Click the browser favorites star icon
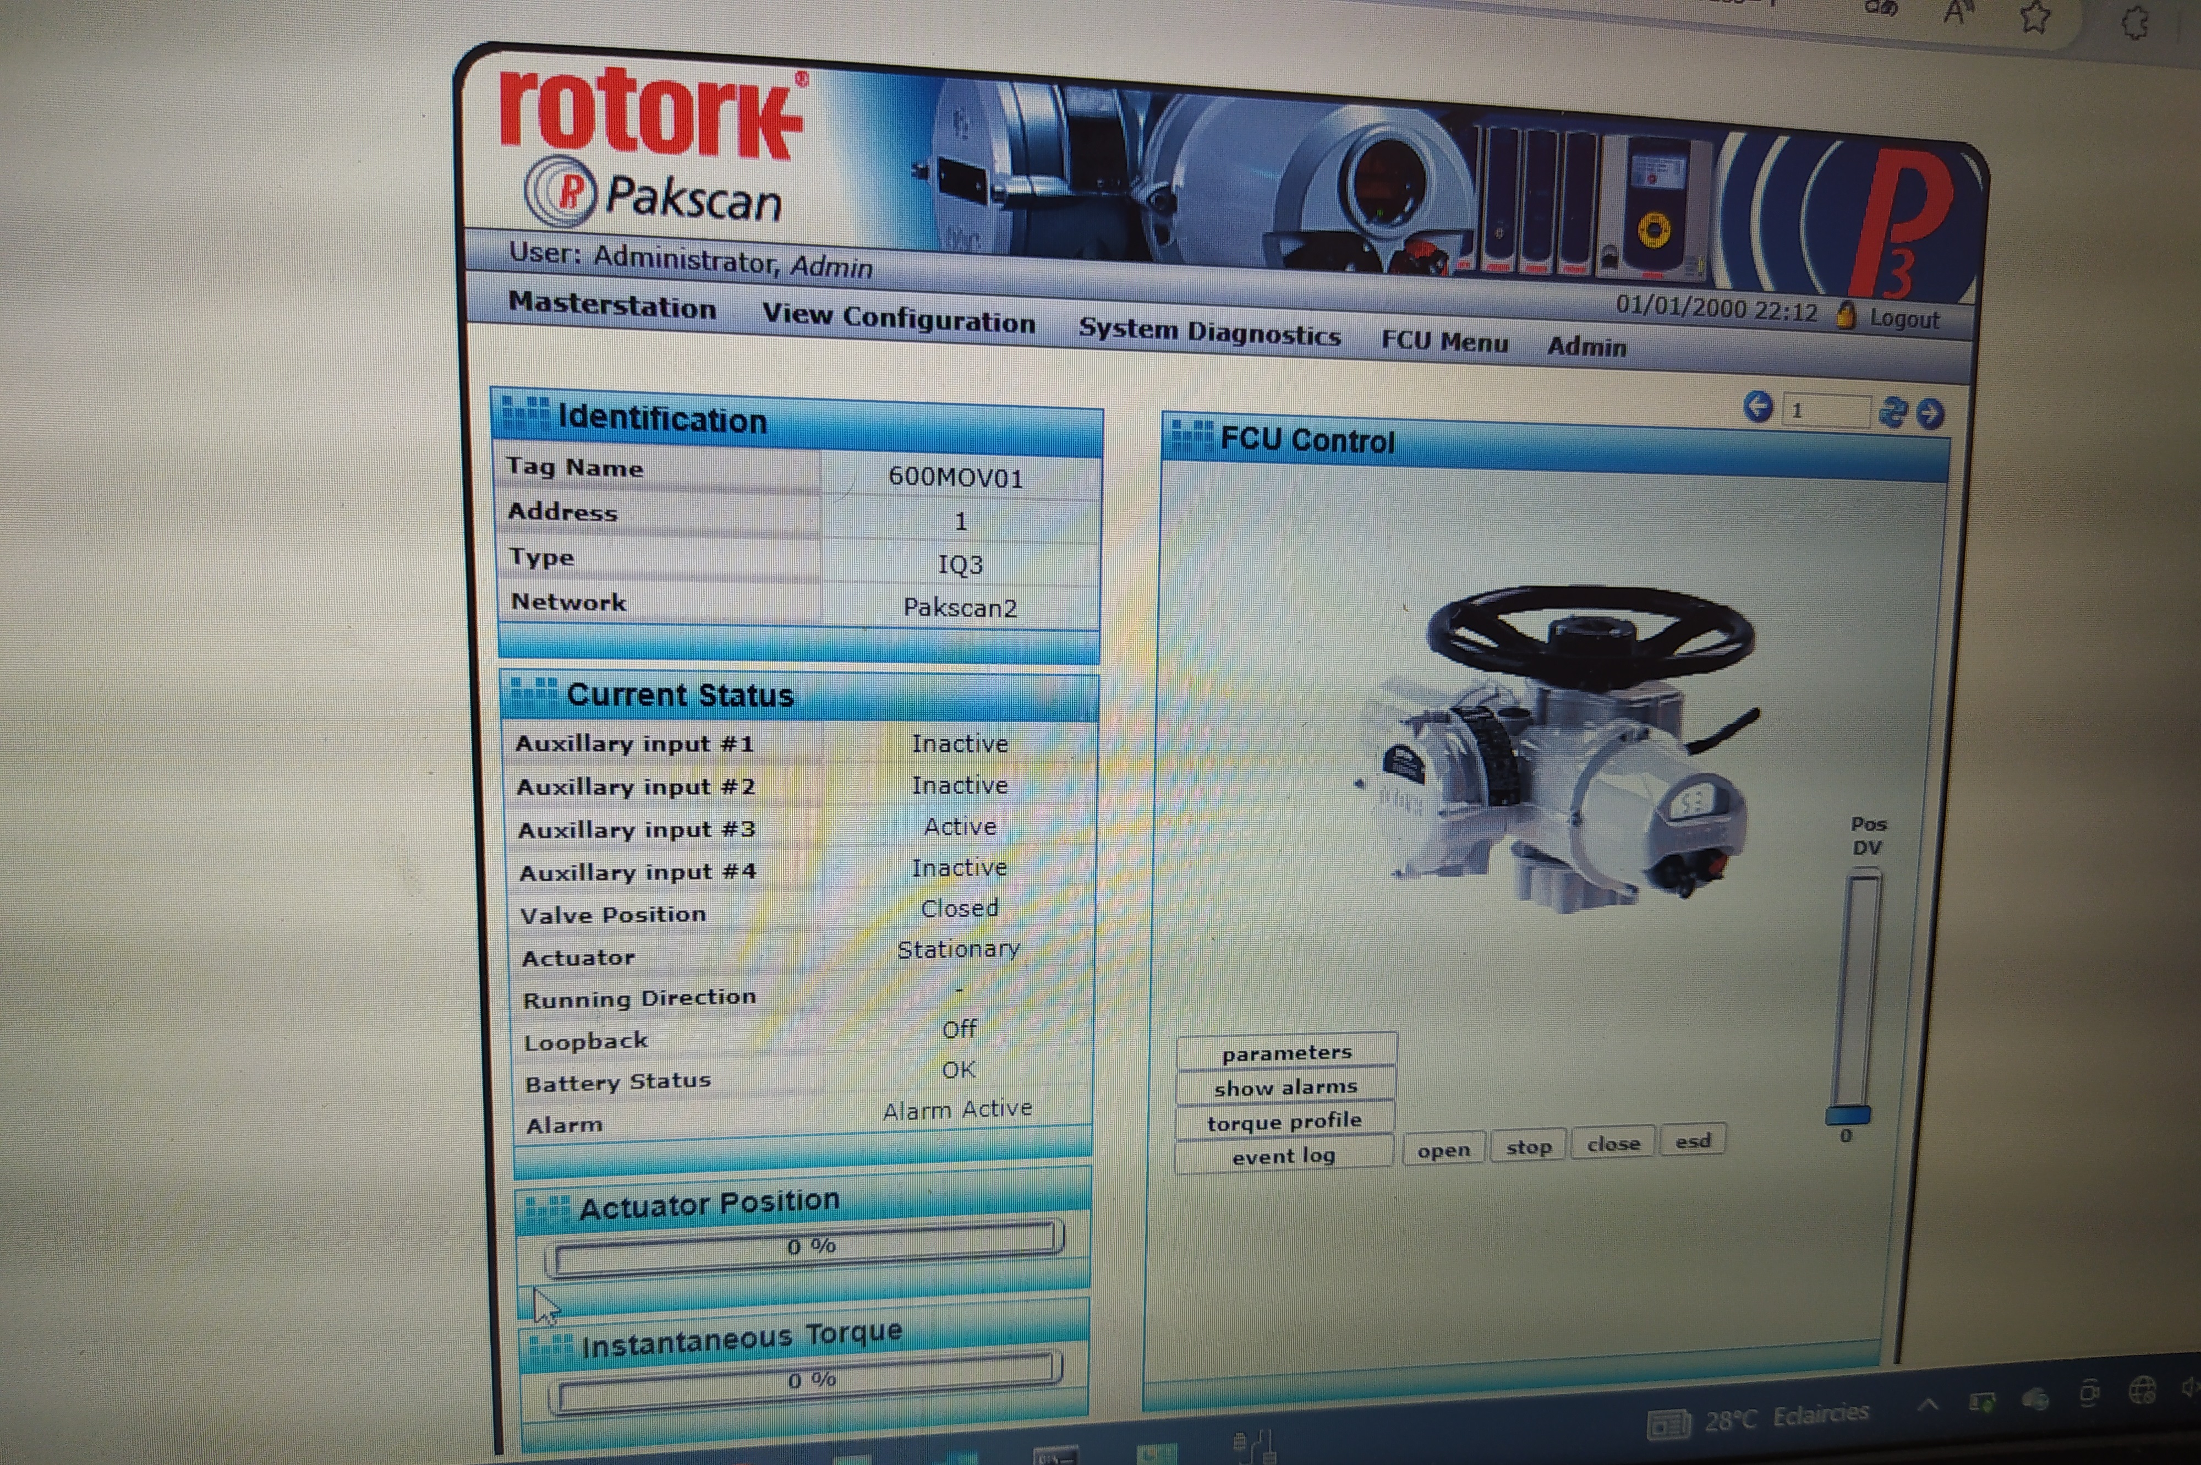 (x=2035, y=17)
